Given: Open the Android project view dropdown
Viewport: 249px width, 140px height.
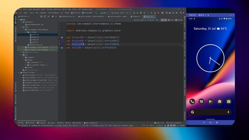Looking at the screenshot, I should click(x=23, y=16).
